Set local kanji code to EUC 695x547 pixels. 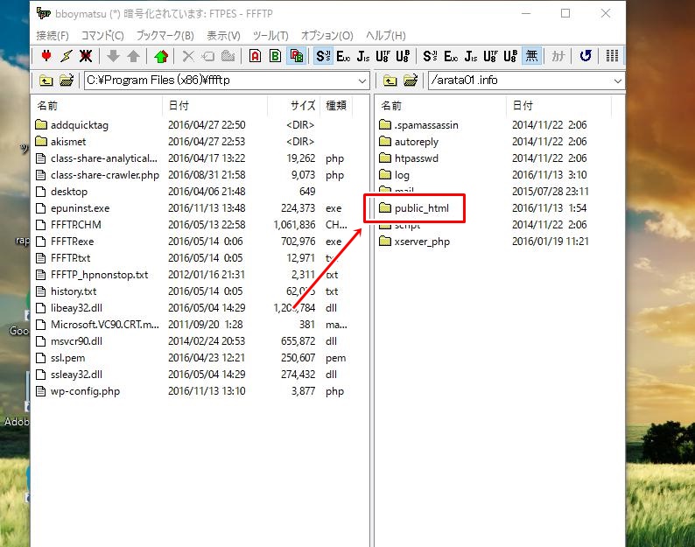[343, 56]
